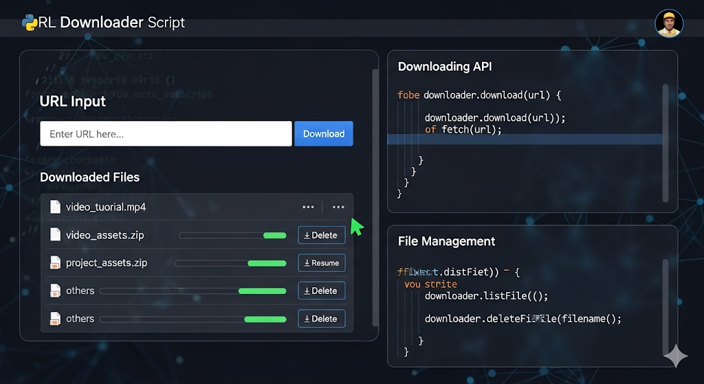Click downloader.listFile((); code line
This screenshot has width=704, height=384.
coord(486,296)
